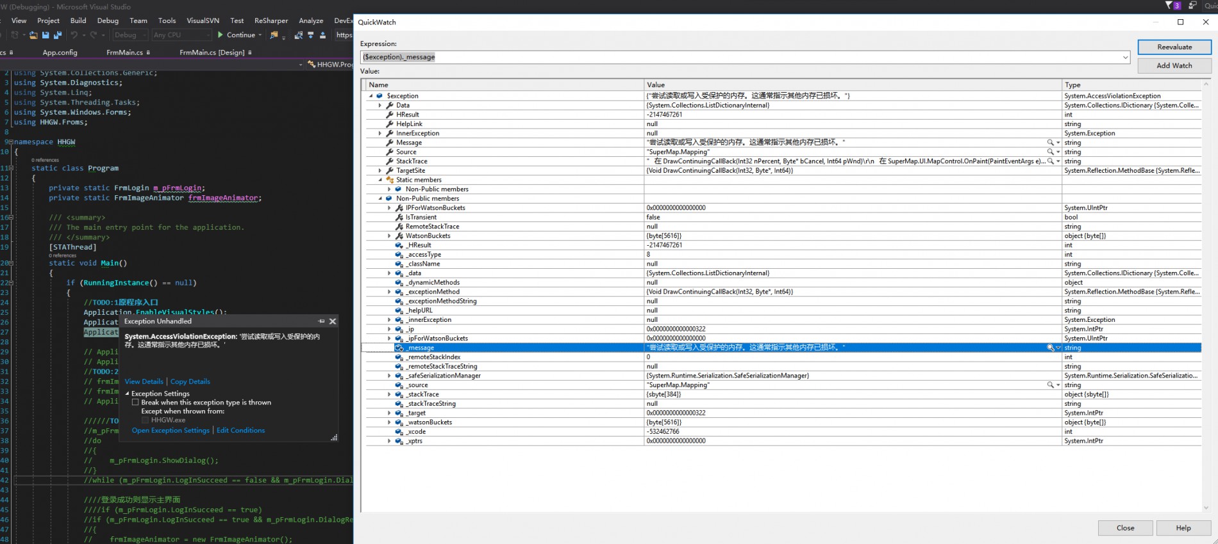
Task: Open the ReSharper menu
Action: coord(271,20)
